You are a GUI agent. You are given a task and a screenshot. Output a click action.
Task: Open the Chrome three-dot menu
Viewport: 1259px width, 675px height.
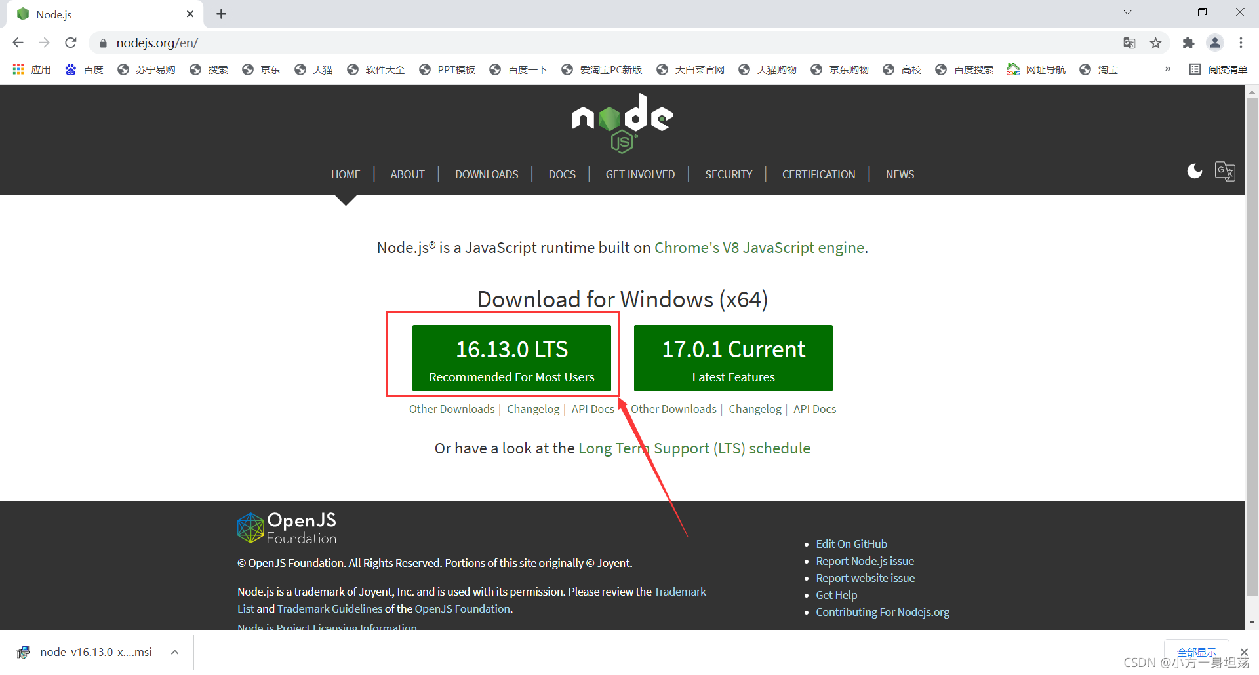point(1241,43)
